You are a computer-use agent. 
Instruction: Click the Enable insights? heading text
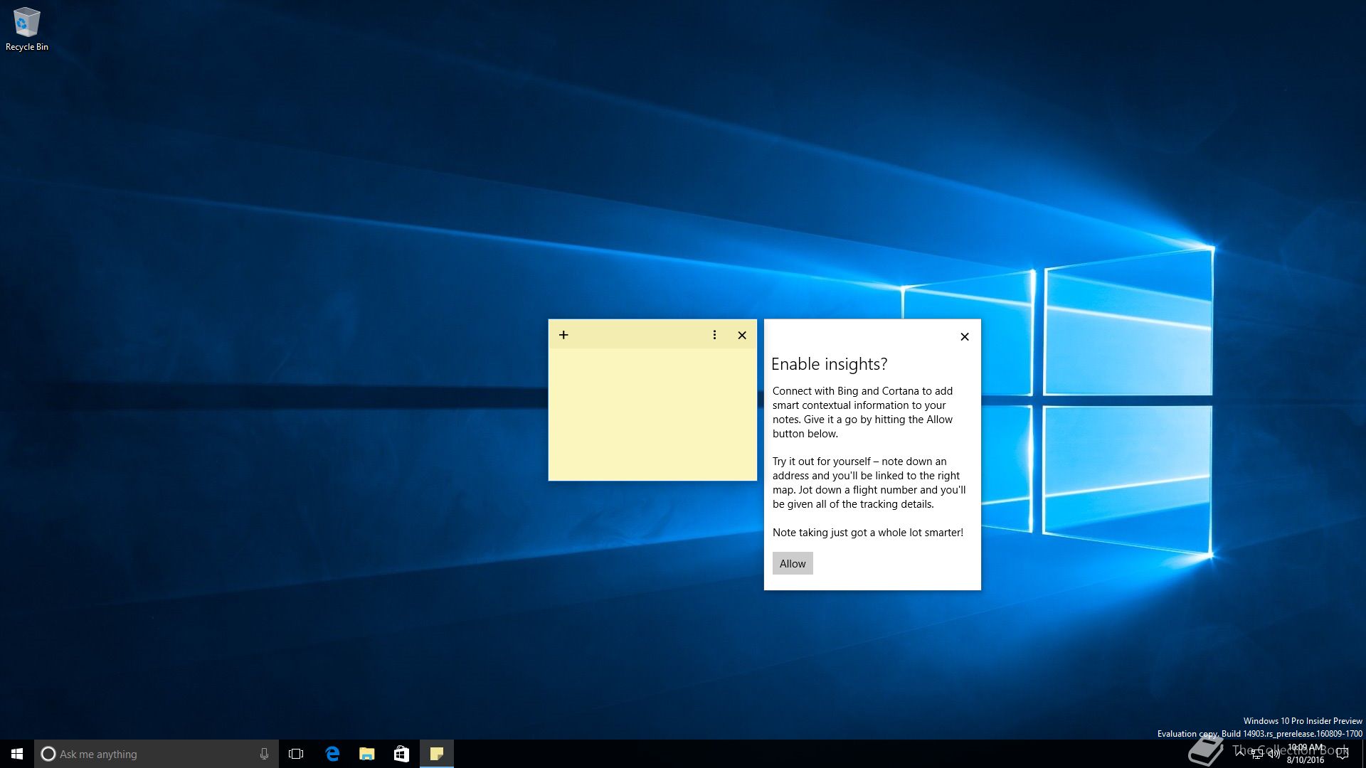coord(829,364)
